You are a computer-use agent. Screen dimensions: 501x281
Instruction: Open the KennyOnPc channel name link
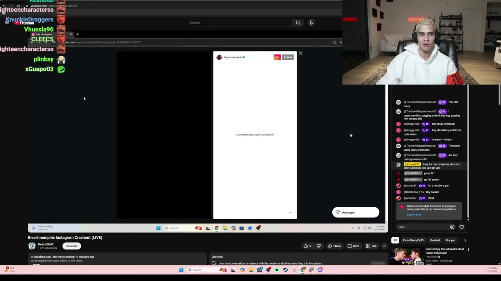46,244
